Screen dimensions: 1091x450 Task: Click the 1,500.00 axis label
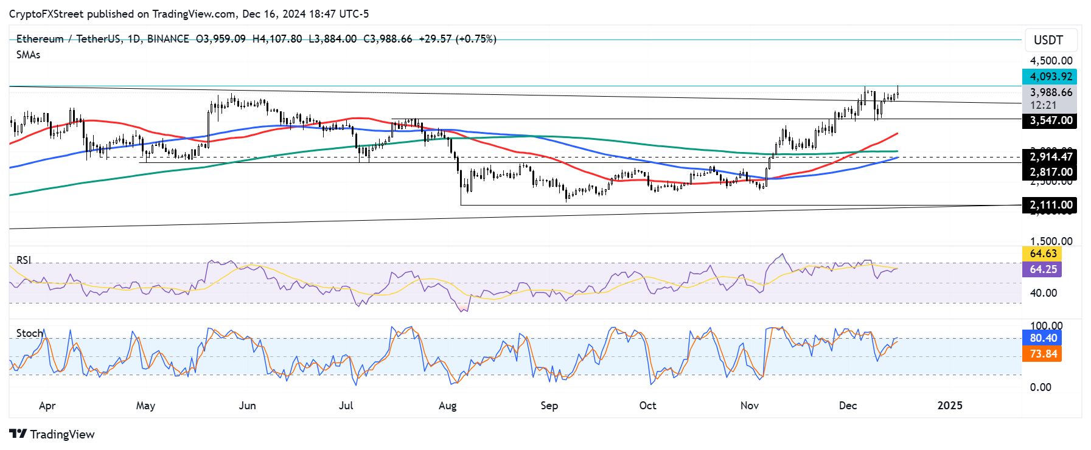pos(1051,241)
